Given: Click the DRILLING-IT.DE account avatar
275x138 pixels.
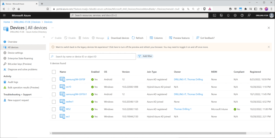Looking at the screenshot, I should coord(272,15).
